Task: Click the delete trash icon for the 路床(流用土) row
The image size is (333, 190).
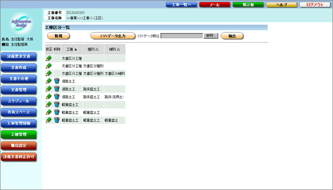Action: (x=56, y=96)
